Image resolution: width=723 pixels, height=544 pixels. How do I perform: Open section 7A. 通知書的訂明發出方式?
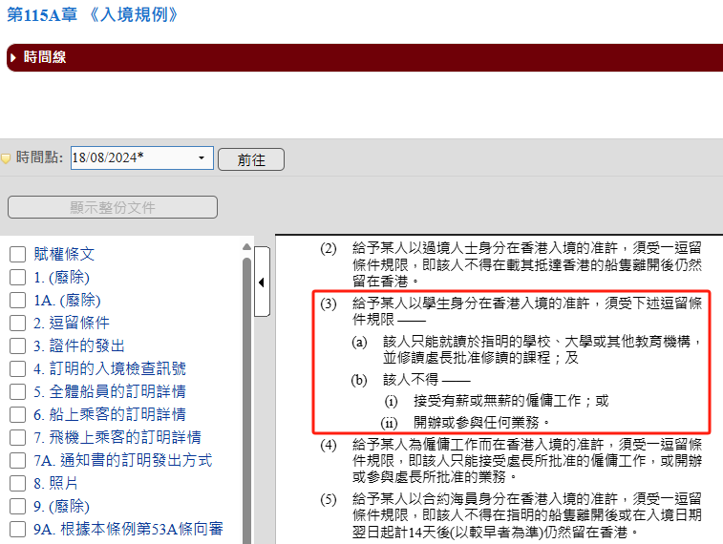coord(122,460)
